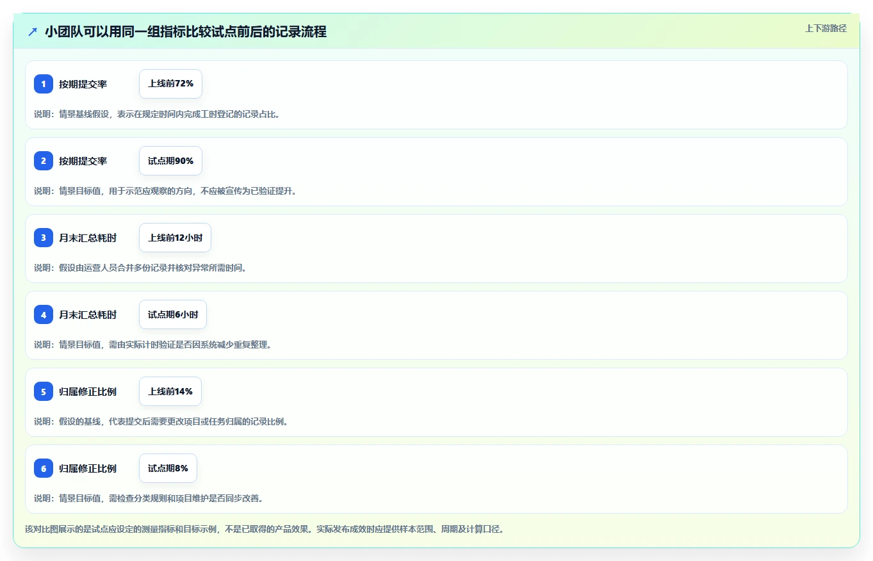Click the 按期提交率 label in card 2

[x=83, y=161]
